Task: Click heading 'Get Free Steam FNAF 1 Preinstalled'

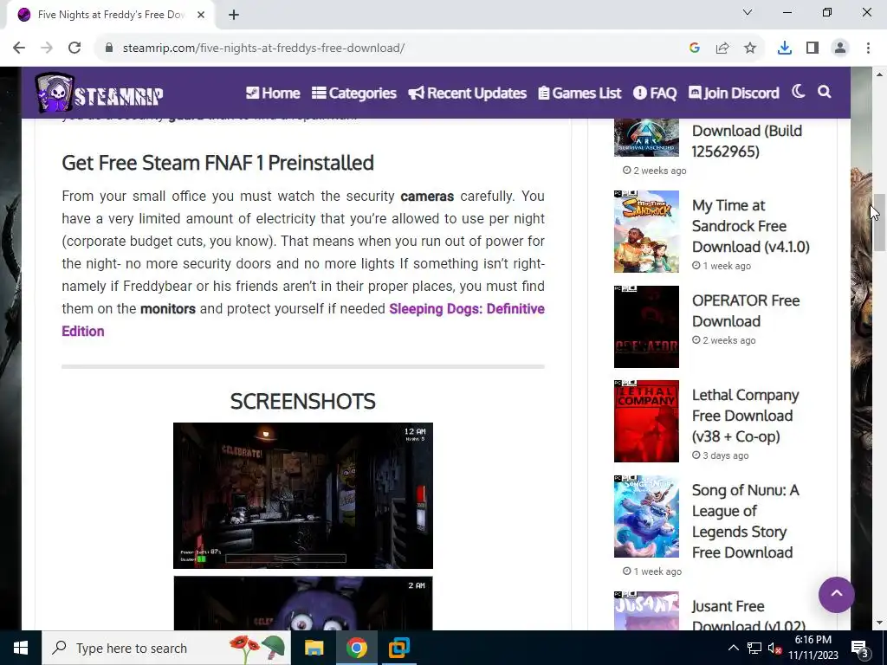Action: click(217, 163)
